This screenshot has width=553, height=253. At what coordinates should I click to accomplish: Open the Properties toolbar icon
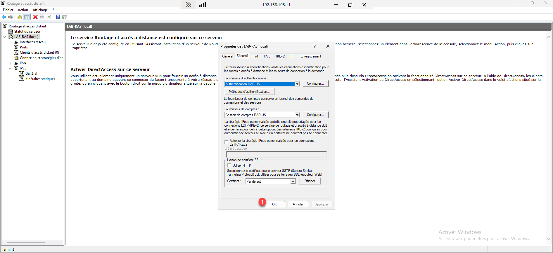[x=42, y=17]
